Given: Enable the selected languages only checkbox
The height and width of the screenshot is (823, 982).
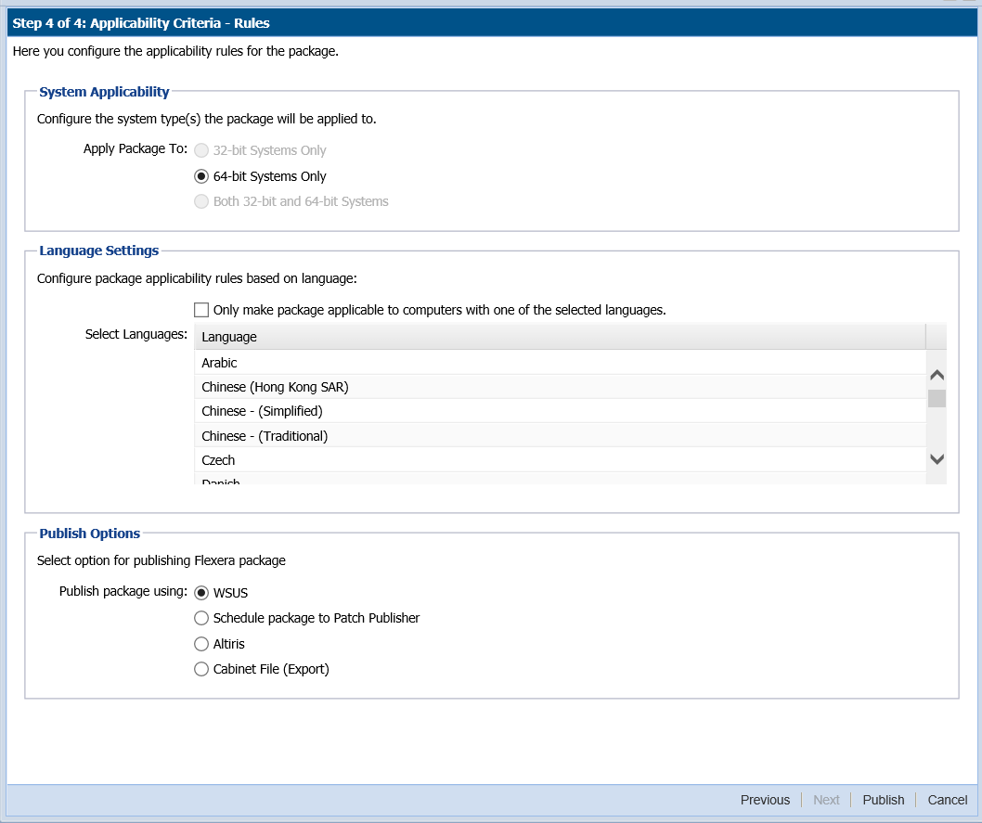Looking at the screenshot, I should (x=201, y=310).
